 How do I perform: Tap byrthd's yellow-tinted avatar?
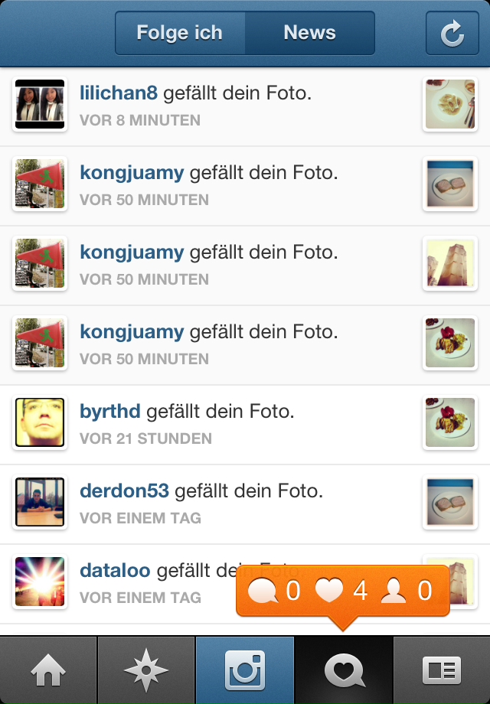(40, 422)
